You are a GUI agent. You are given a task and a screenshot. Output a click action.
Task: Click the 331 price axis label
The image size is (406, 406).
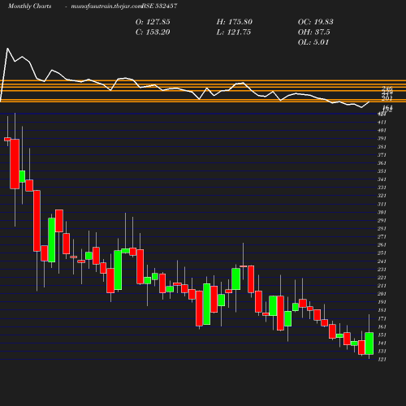(x=382, y=188)
